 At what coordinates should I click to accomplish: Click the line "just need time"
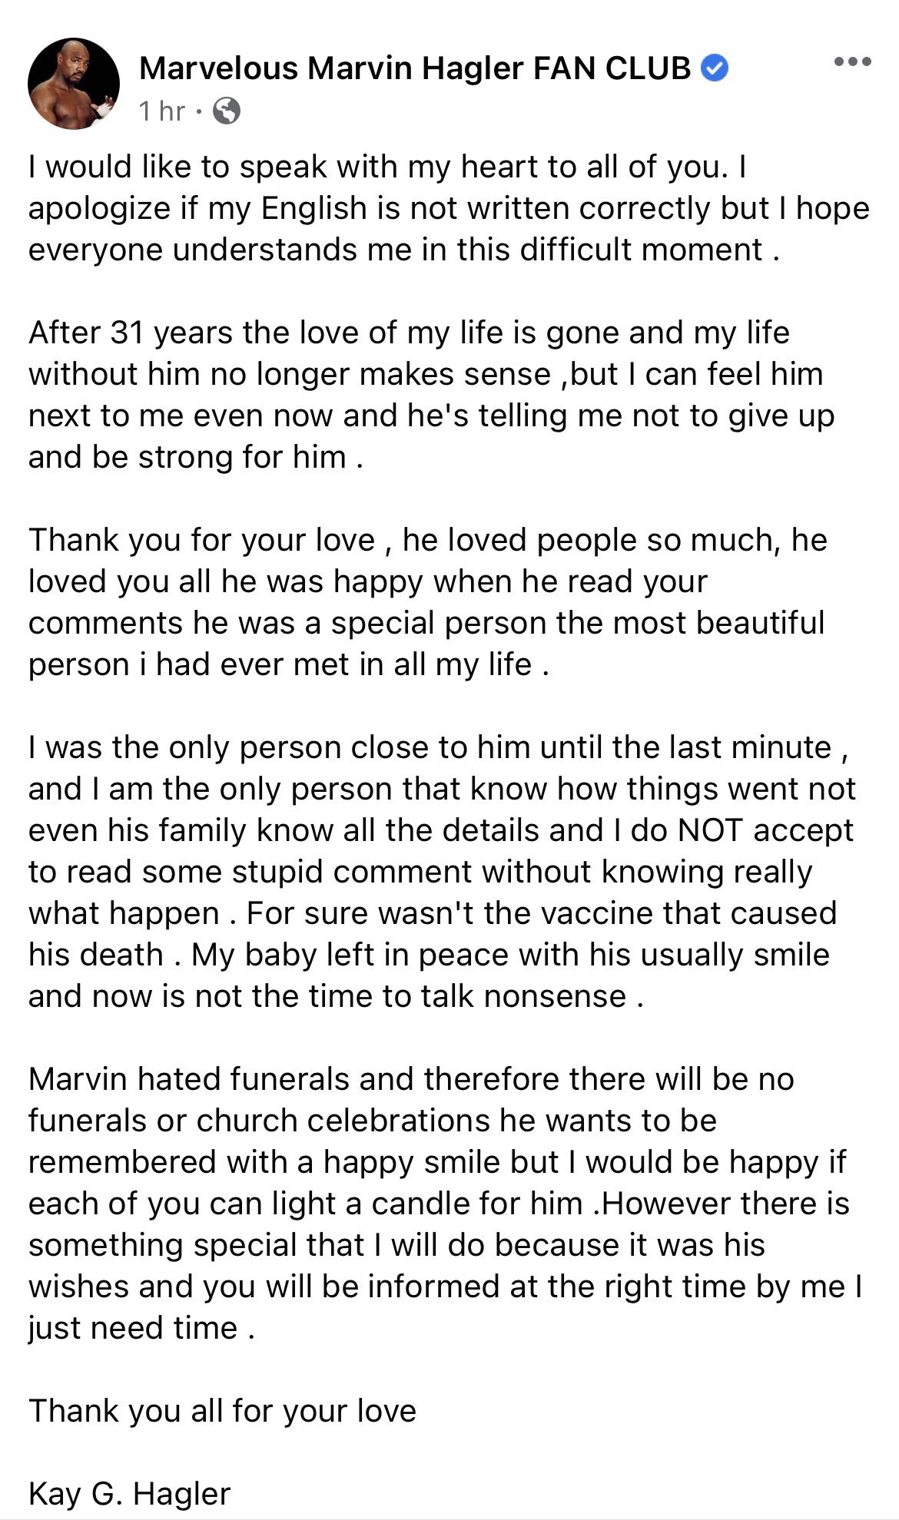[x=141, y=1328]
